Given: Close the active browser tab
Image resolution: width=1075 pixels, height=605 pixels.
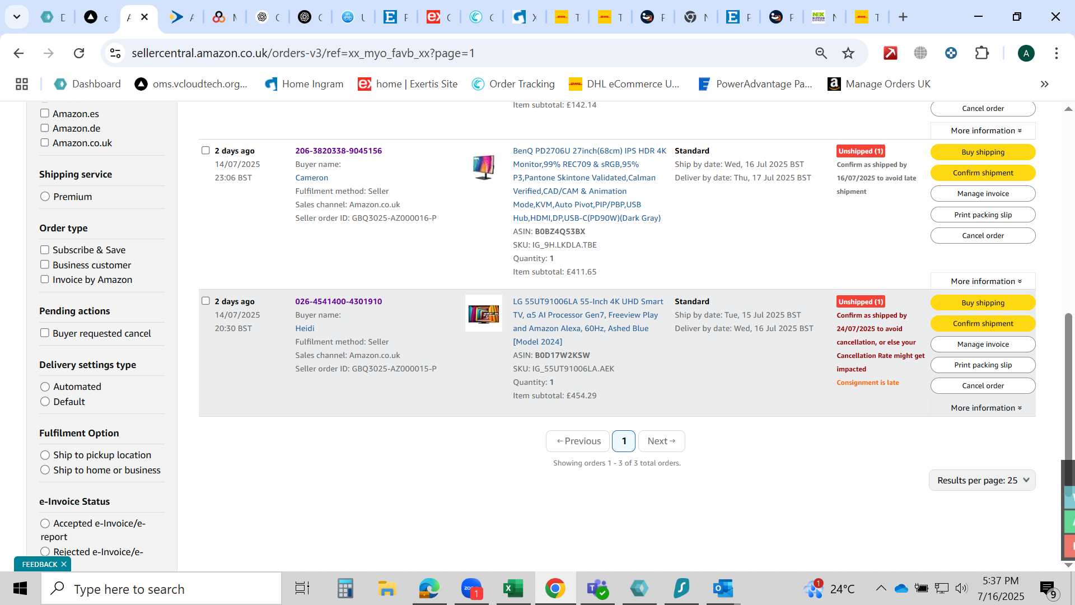Looking at the screenshot, I should (144, 17).
